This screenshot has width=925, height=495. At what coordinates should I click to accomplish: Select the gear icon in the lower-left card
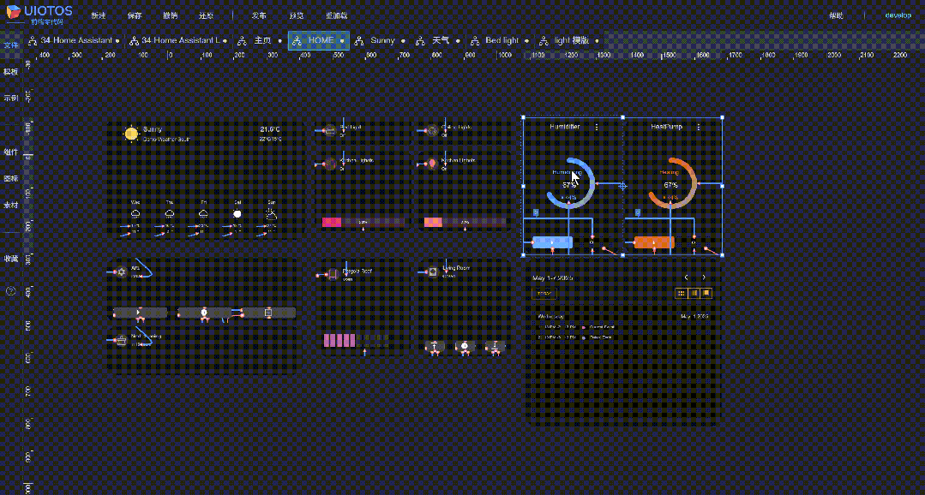coord(122,272)
